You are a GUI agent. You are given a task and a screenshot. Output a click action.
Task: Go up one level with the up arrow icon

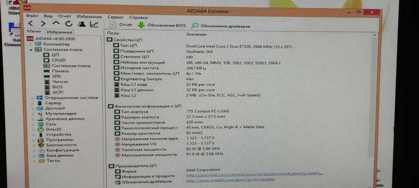coord(56,24)
